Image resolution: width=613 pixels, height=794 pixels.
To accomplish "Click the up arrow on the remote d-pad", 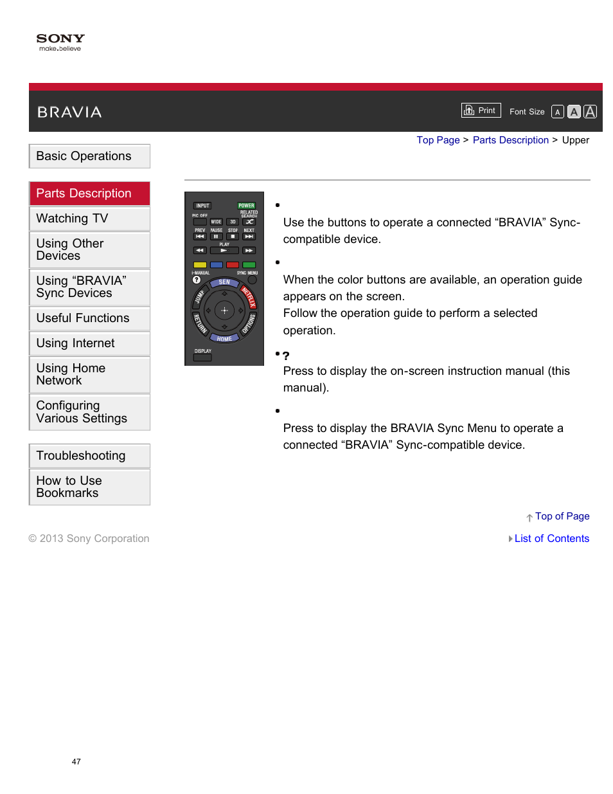I will pyautogui.click(x=224, y=294).
